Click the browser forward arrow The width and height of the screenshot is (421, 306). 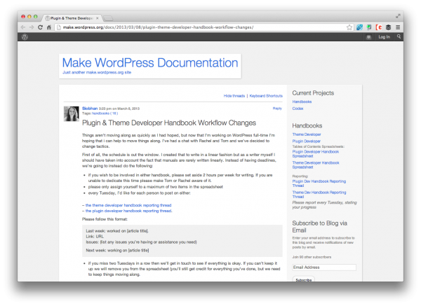(x=32, y=27)
